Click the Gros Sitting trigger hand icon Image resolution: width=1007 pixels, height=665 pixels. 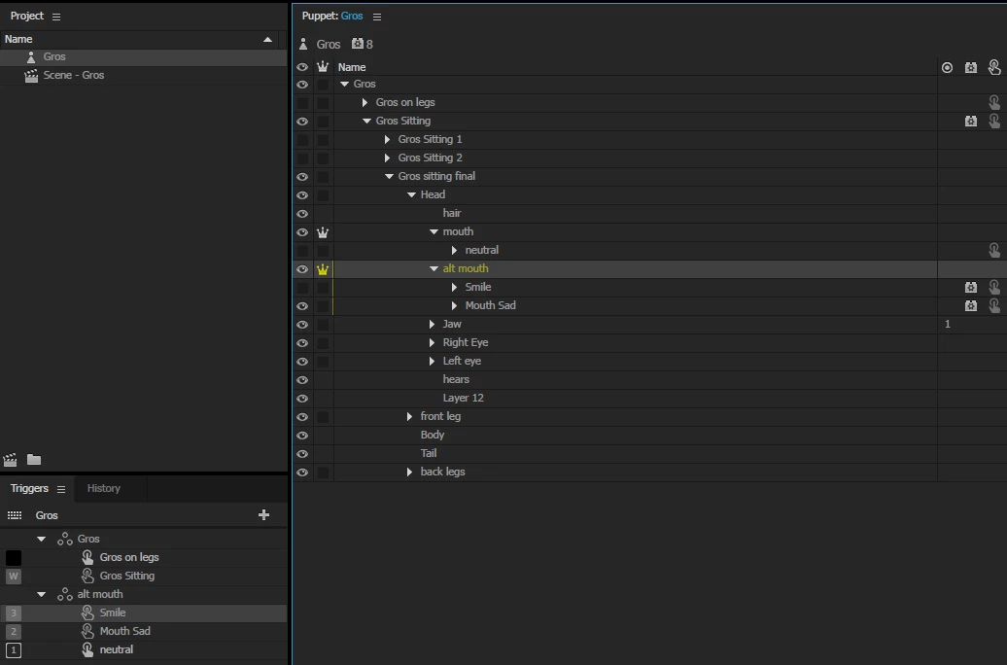coord(994,121)
